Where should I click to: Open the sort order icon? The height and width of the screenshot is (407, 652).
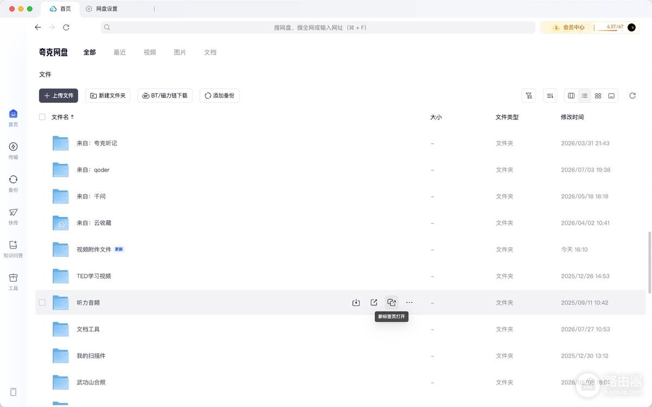coord(550,96)
